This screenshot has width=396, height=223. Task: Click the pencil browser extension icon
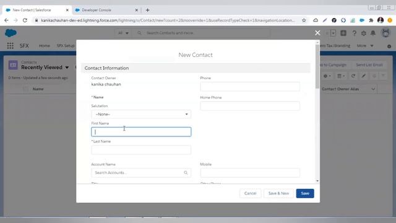tap(325, 20)
